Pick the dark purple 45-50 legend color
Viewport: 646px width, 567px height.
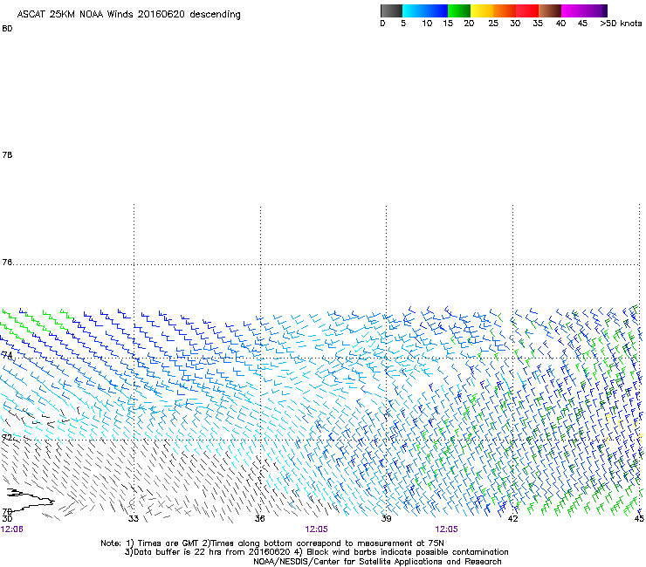[x=595, y=10]
